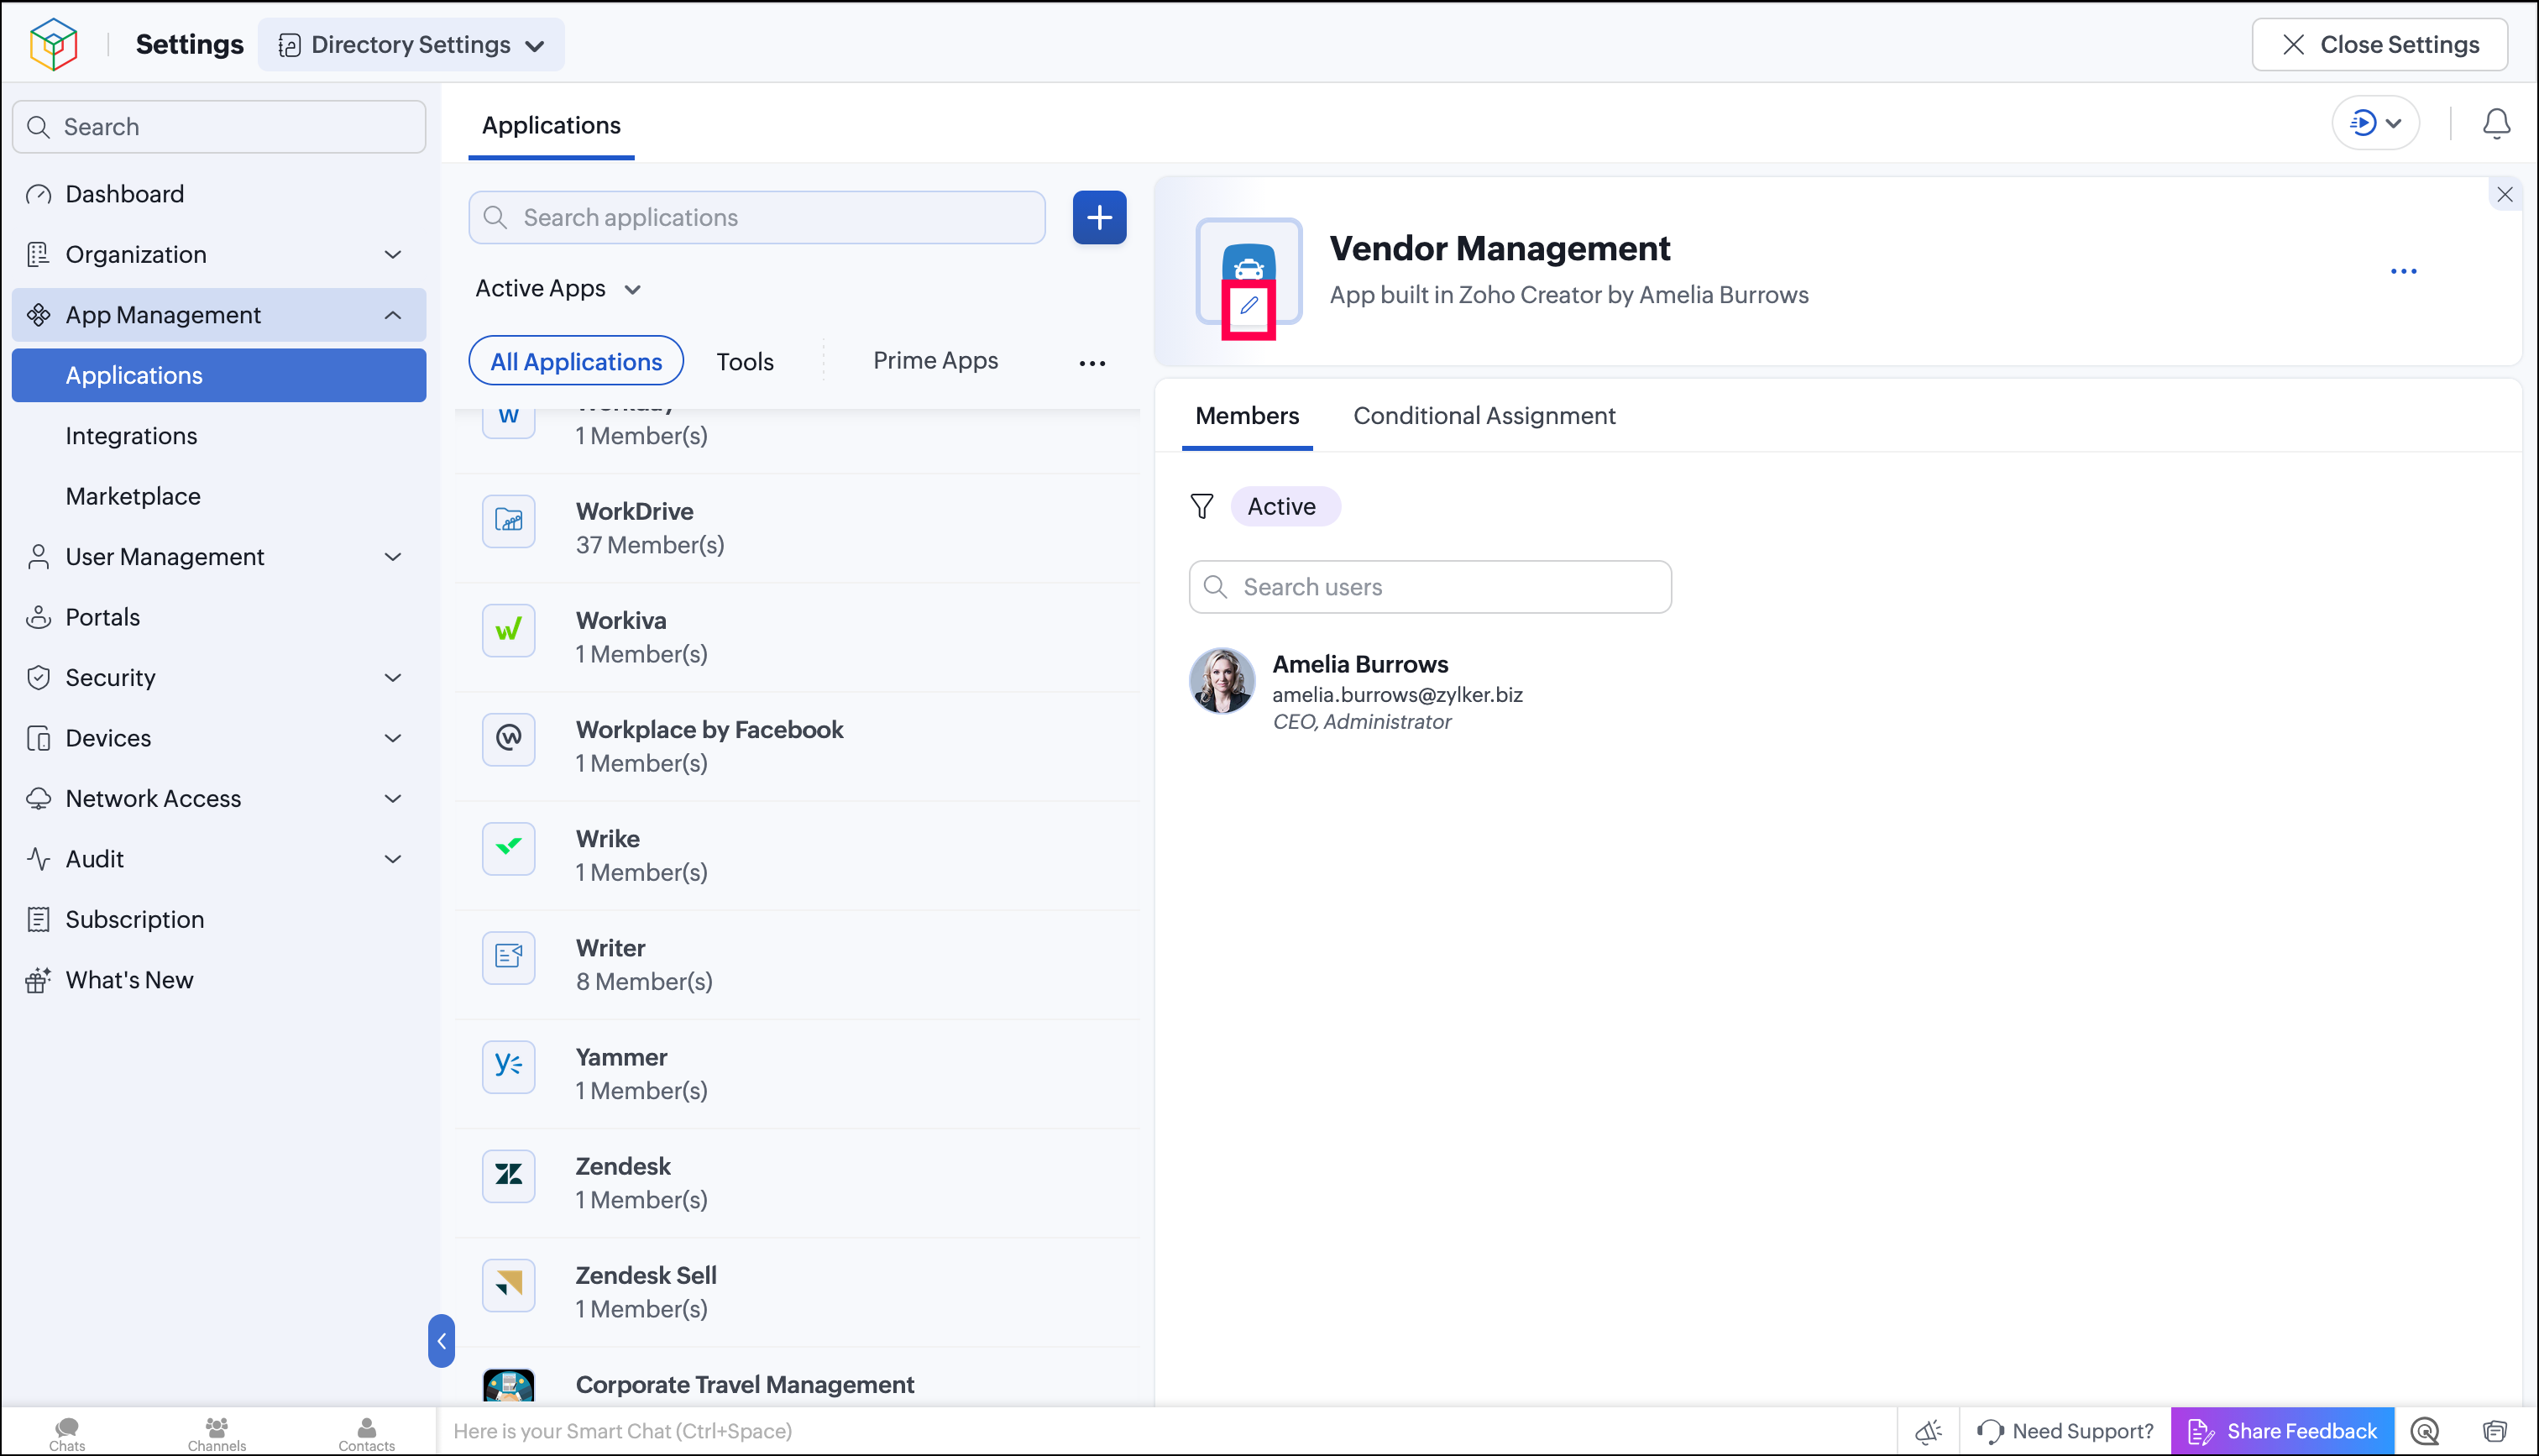Click the announcements megaphone icon
The image size is (2539, 1456).
click(x=1929, y=1431)
